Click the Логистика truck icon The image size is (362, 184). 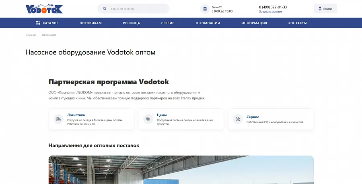point(58,119)
